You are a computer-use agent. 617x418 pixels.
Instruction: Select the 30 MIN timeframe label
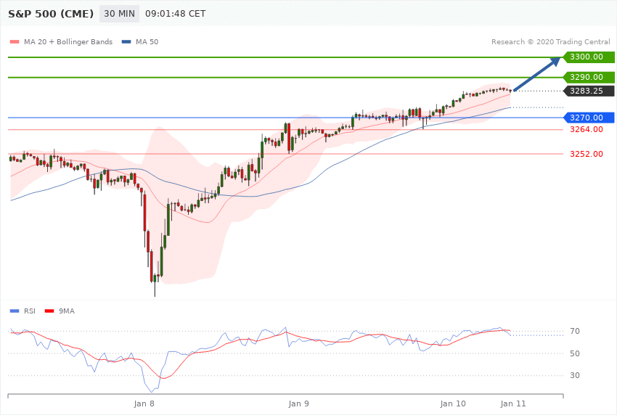[x=119, y=14]
